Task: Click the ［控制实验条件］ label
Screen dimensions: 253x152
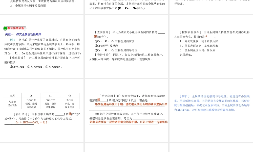Action: pyautogui.click(x=191, y=32)
